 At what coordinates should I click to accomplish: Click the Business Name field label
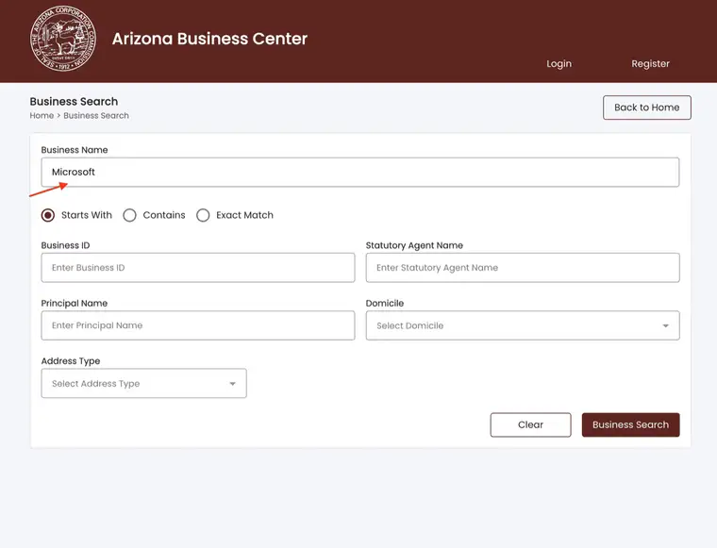pyautogui.click(x=75, y=150)
